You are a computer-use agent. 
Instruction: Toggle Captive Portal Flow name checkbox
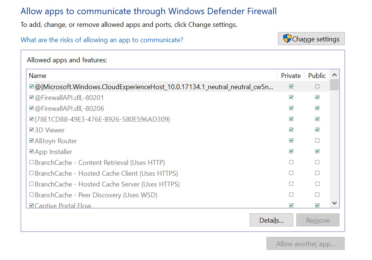31,205
